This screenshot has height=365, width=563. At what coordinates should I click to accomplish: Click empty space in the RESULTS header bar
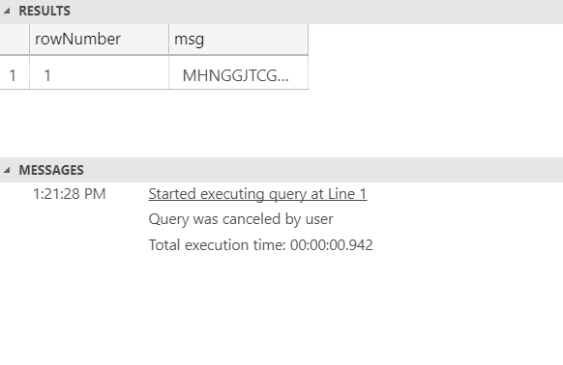click(x=316, y=12)
